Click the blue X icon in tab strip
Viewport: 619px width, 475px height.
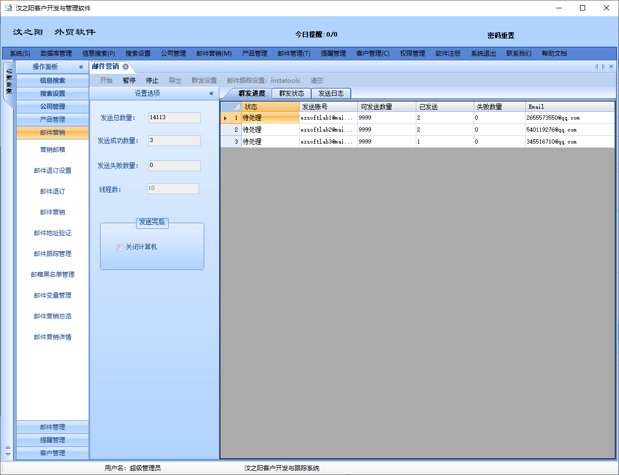pos(611,67)
